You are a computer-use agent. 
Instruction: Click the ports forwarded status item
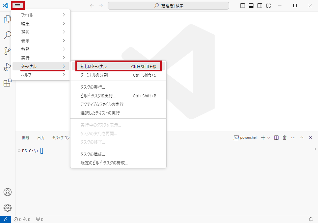[40, 219]
